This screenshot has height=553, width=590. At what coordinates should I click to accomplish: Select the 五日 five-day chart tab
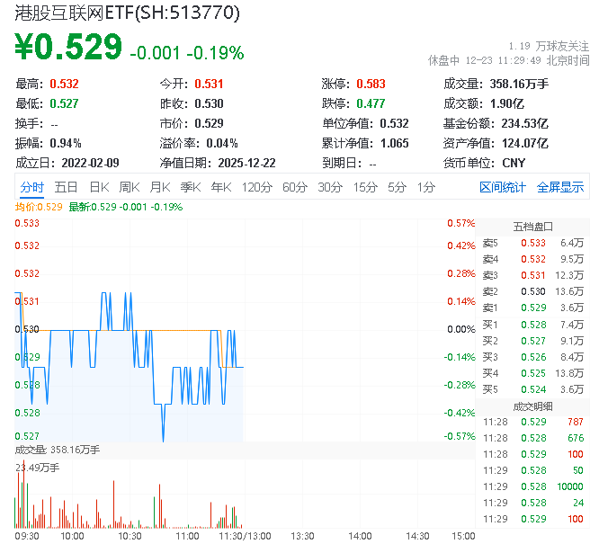point(66,187)
